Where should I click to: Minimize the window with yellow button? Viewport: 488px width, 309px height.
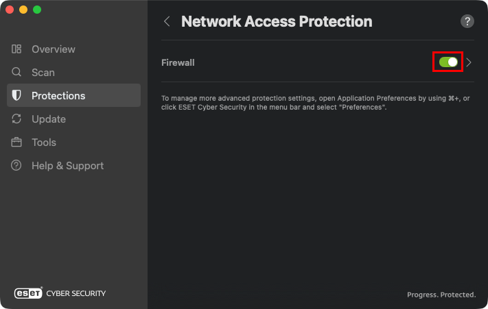23,10
